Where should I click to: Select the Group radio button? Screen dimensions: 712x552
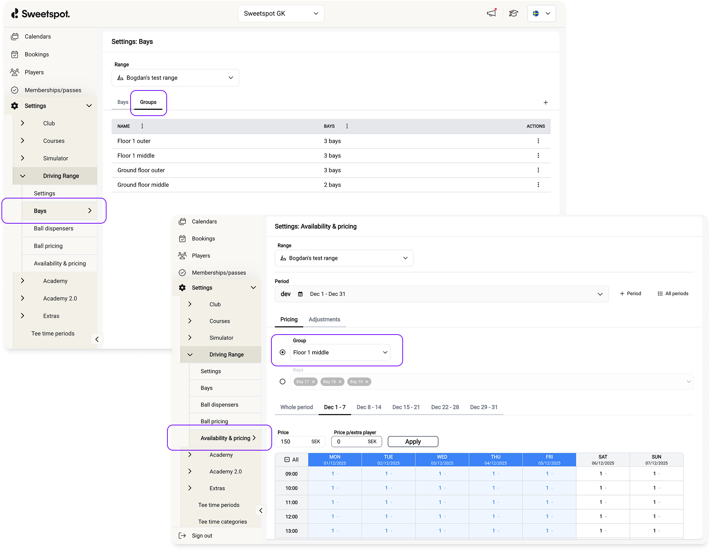[282, 352]
